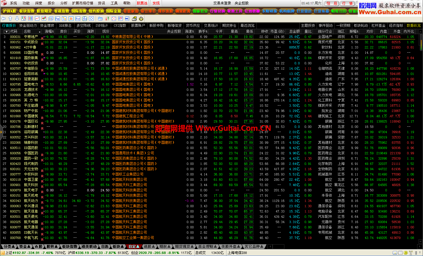Click the 香港指数 shortcut button
The width and height of the screenshot is (423, 256).
click(61, 11)
